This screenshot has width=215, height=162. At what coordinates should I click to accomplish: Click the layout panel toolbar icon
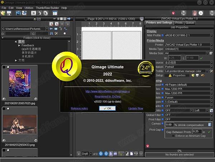(55, 13)
